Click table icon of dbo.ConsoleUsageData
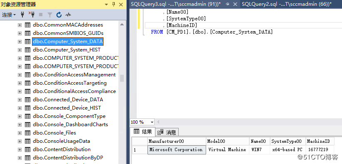 pos(27,141)
